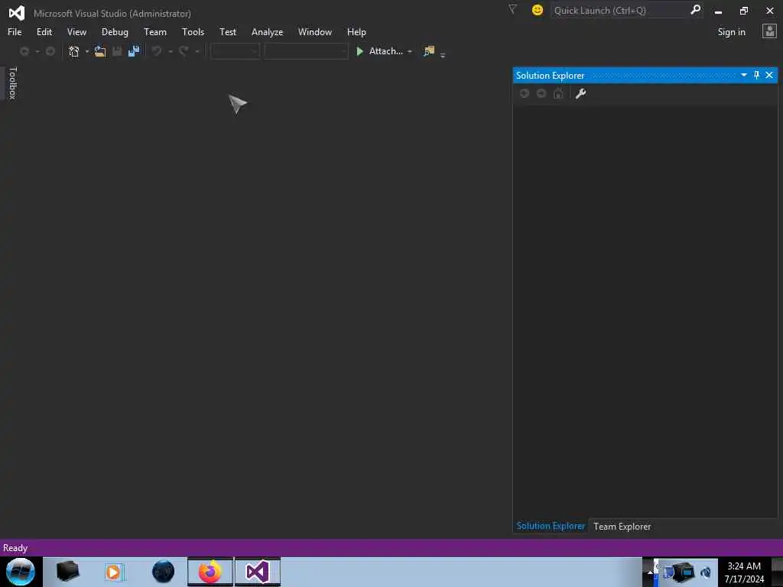Image resolution: width=783 pixels, height=587 pixels.
Task: Click the Solution Explorer Home icon
Action: 558,93
